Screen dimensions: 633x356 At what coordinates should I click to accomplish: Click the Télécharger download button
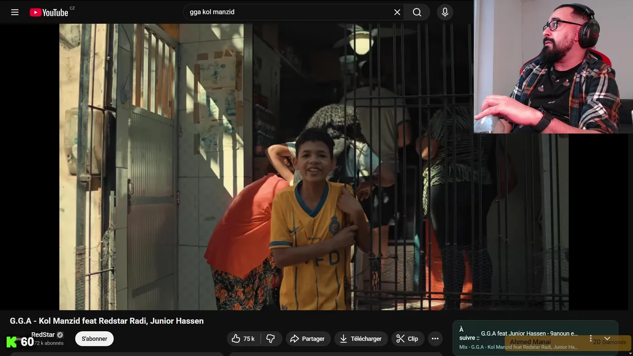[x=361, y=339]
